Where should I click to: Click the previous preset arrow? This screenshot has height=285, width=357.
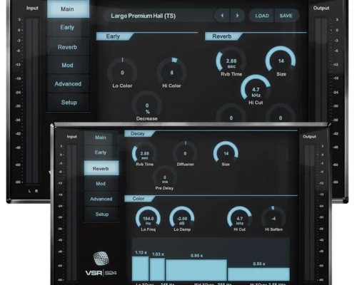pyautogui.click(x=222, y=16)
